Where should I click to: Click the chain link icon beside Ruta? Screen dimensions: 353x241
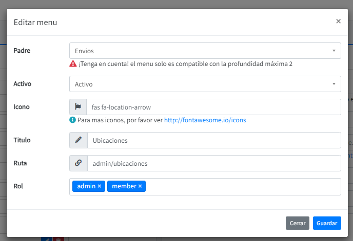click(78, 163)
